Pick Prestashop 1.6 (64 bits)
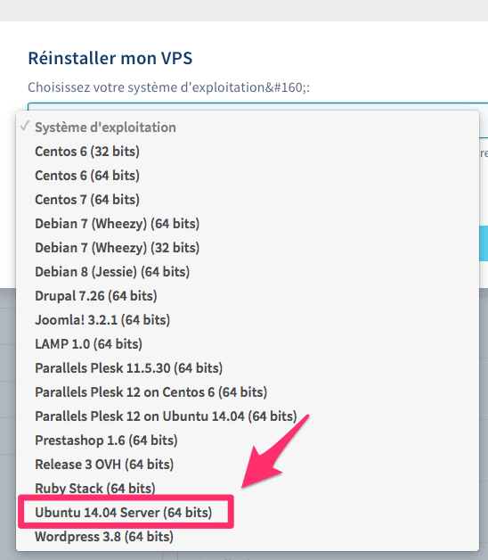This screenshot has width=488, height=560. [248, 441]
